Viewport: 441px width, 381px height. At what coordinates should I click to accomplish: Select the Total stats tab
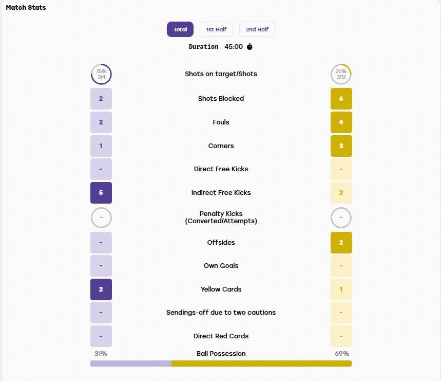[180, 29]
